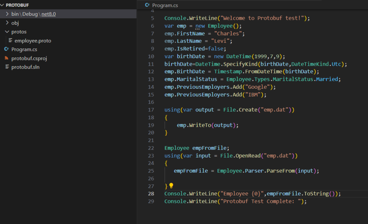Select protobuf.sln in the explorer
368x224 pixels.
25,67
